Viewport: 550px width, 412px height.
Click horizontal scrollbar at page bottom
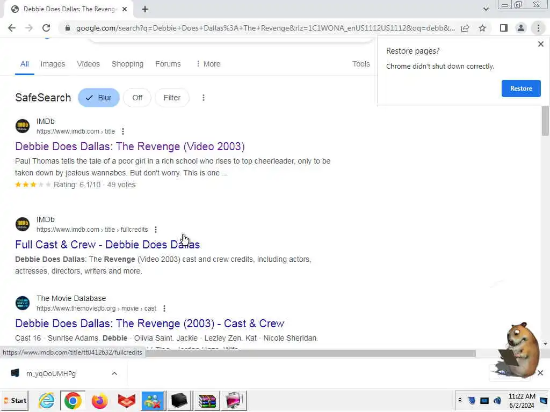point(310,353)
